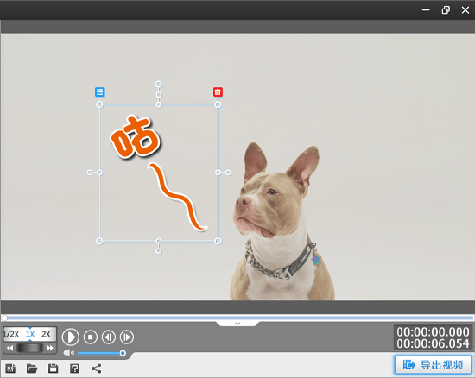Switch playback speed to 2X
475x378 pixels.
tap(46, 334)
